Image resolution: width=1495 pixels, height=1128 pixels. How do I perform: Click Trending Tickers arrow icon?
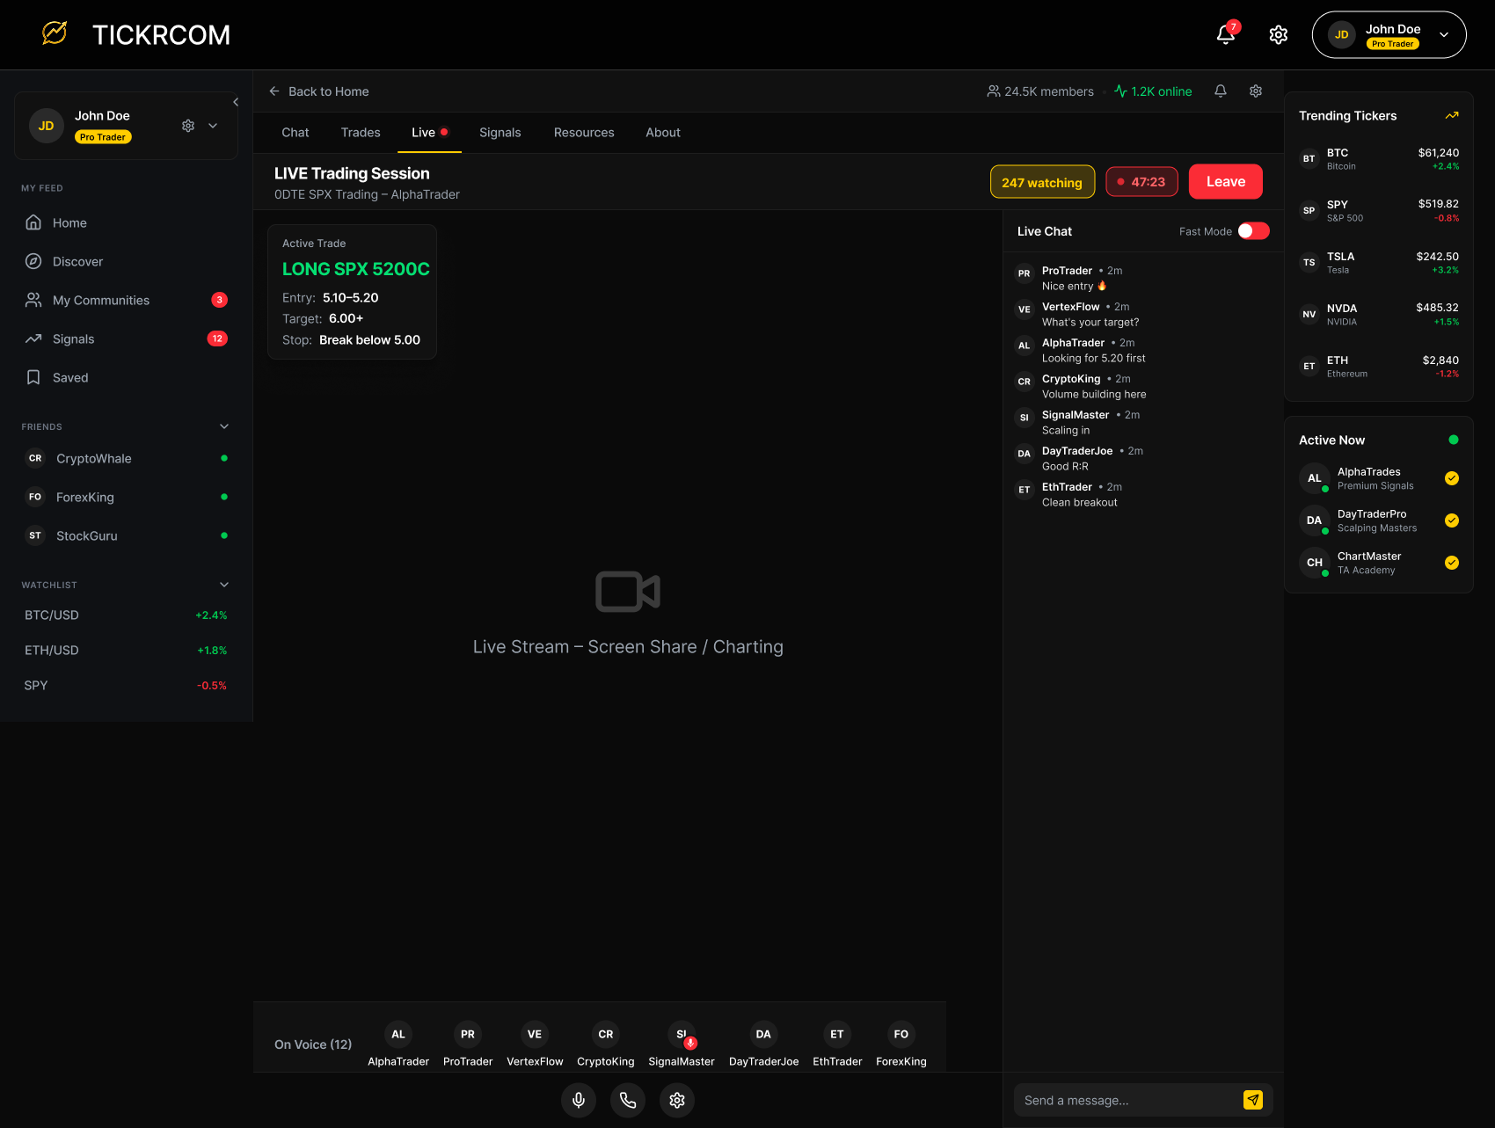pos(1452,115)
